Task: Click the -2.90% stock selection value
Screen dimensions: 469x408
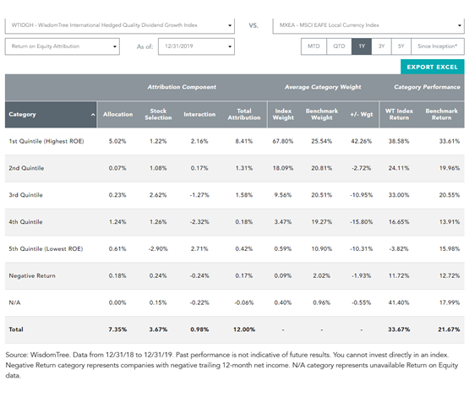Action: click(158, 249)
